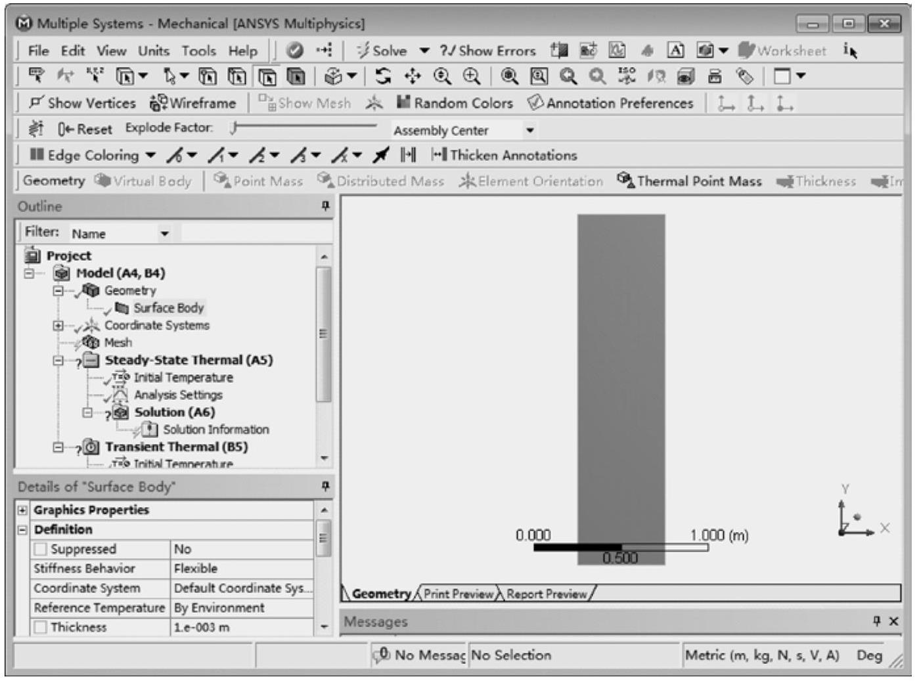Select the Body selection filter icon

(296, 77)
